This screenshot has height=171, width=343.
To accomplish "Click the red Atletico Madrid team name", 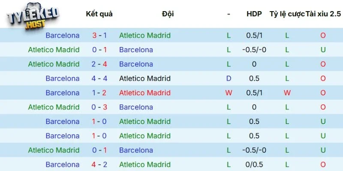I will [144, 93].
